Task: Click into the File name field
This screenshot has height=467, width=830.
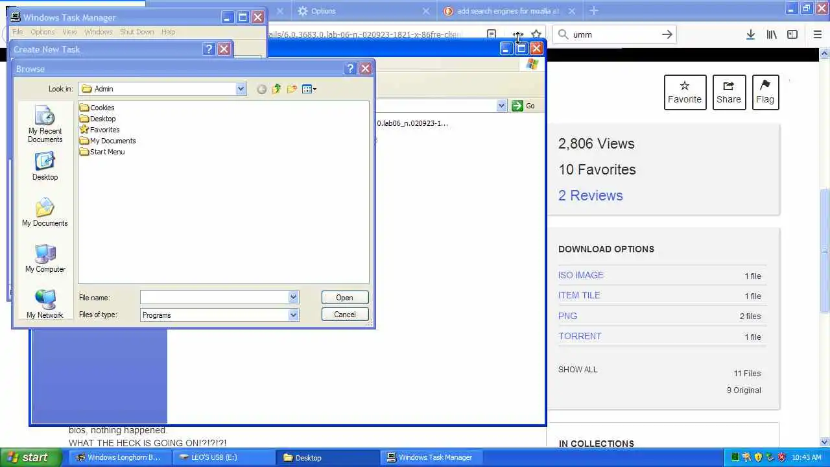Action: pos(215,297)
